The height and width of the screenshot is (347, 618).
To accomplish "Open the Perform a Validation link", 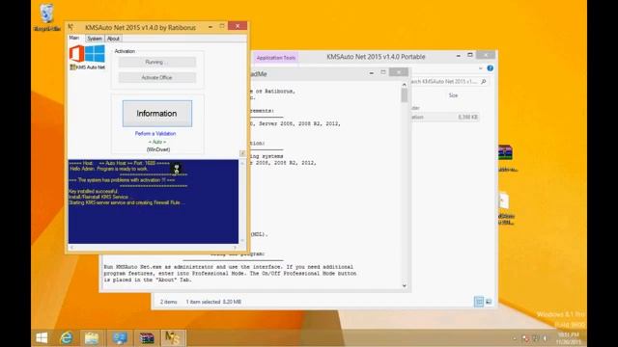I will tap(155, 134).
